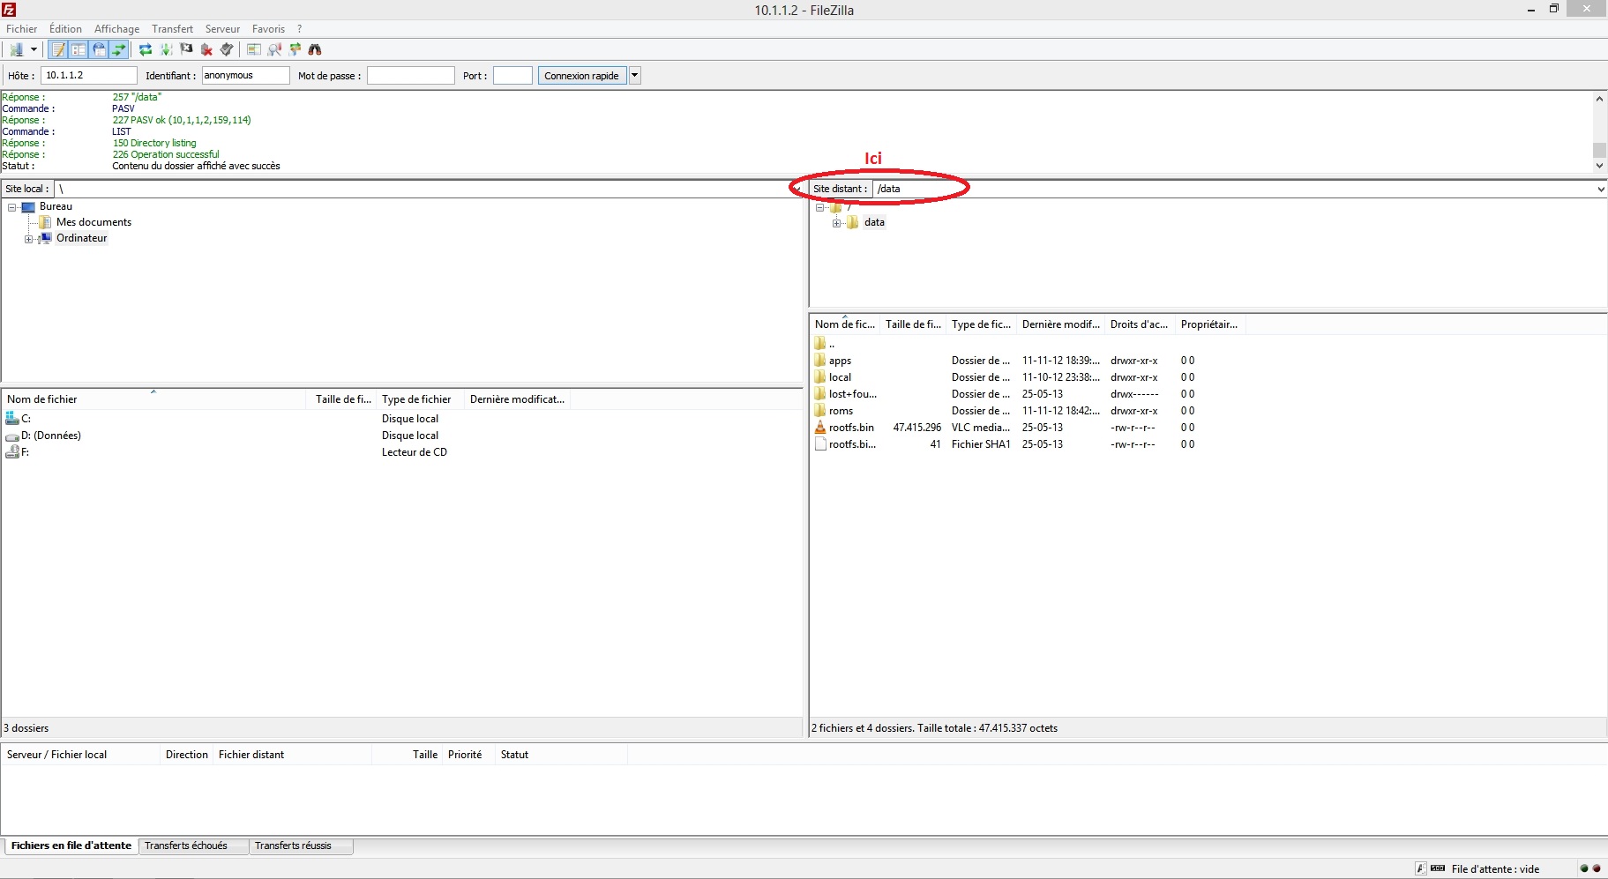The image size is (1608, 879).
Task: Open the Site Manager dropdown arrow
Action: click(x=34, y=49)
